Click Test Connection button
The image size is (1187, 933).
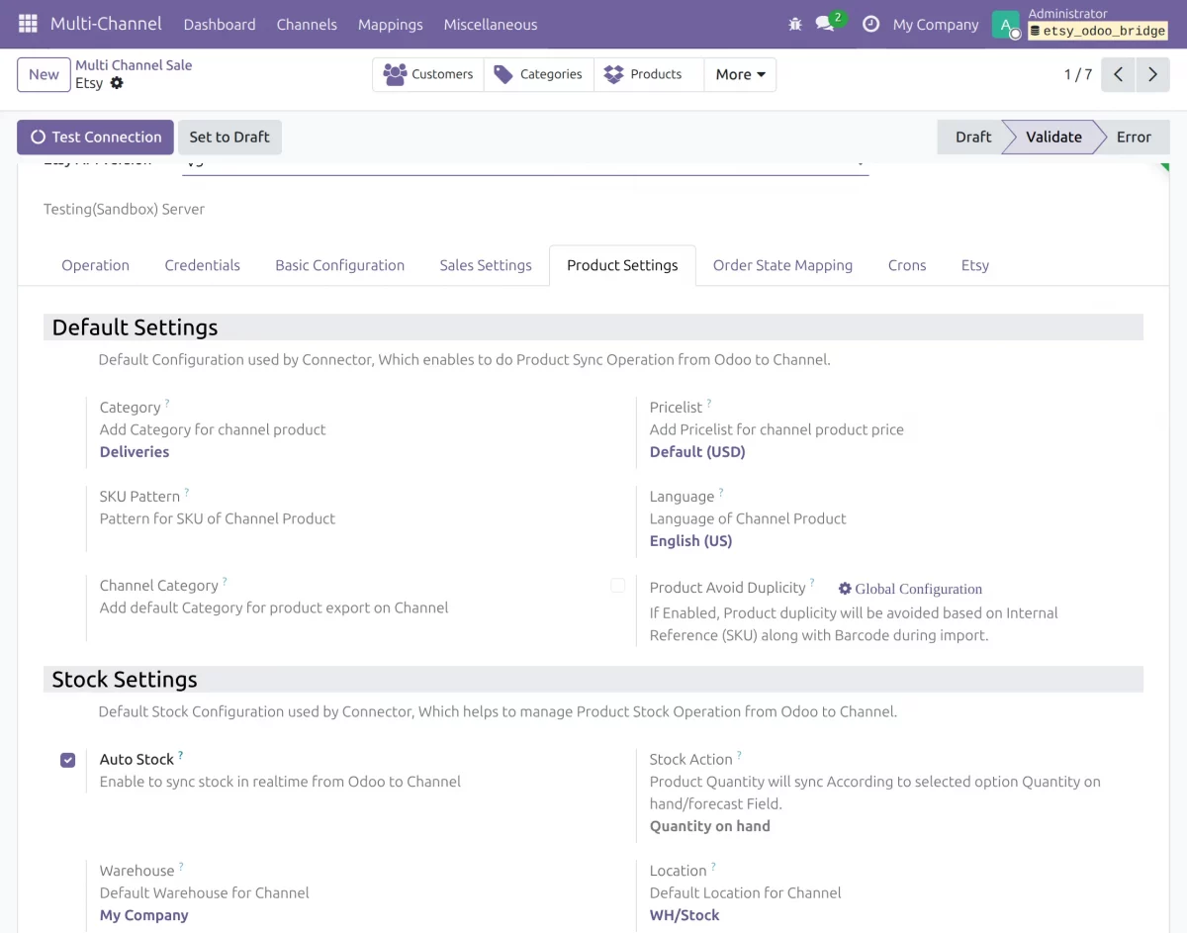tap(95, 138)
